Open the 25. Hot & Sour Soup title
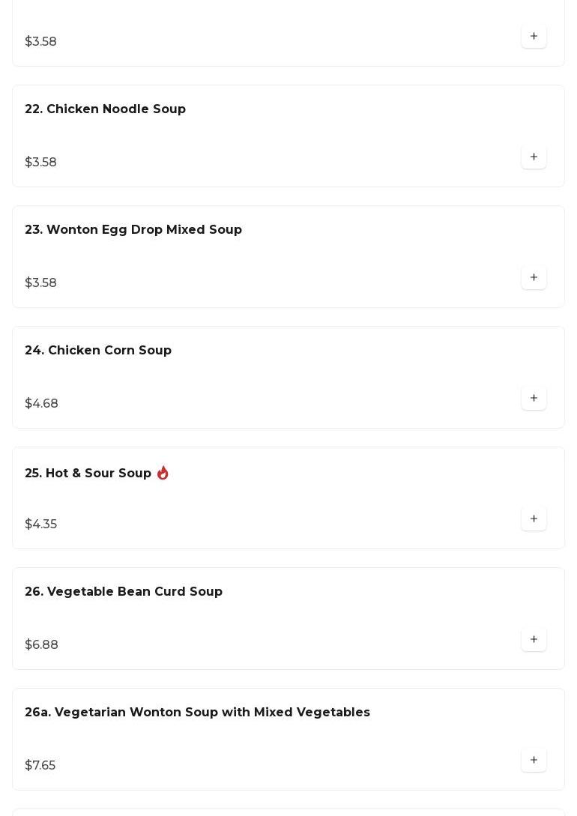 tap(88, 473)
